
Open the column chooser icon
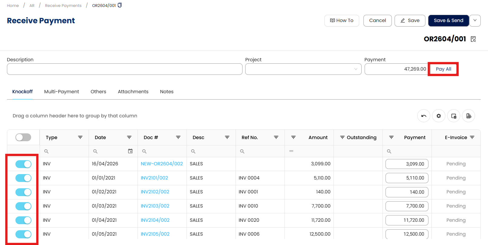(454, 116)
